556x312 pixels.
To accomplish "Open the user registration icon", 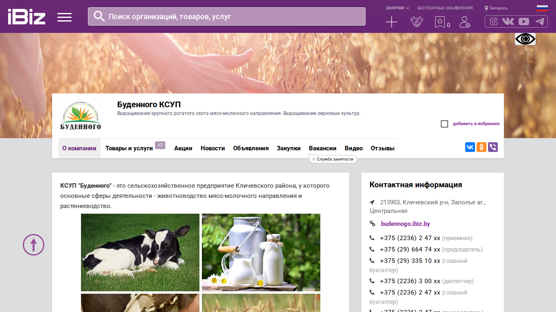I will click(x=465, y=22).
